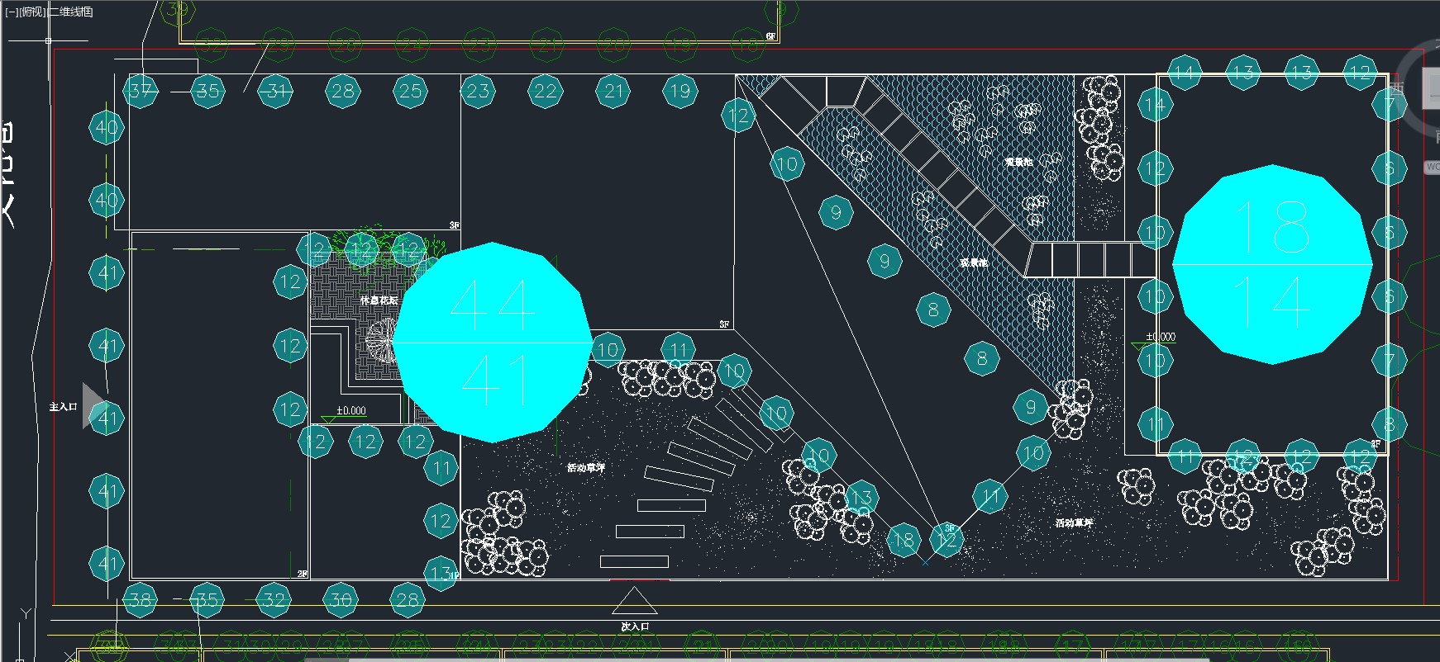1440x662 pixels.
Task: Click the 西 direction on ViewCube compass
Action: click(1397, 88)
